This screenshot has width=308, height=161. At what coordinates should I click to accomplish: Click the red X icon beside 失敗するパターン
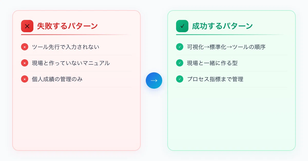click(27, 26)
